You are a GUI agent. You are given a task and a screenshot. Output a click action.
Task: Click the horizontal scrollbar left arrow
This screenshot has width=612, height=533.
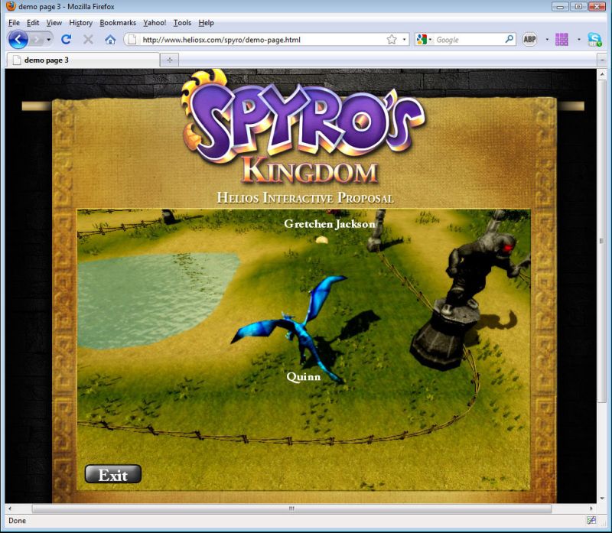point(10,509)
